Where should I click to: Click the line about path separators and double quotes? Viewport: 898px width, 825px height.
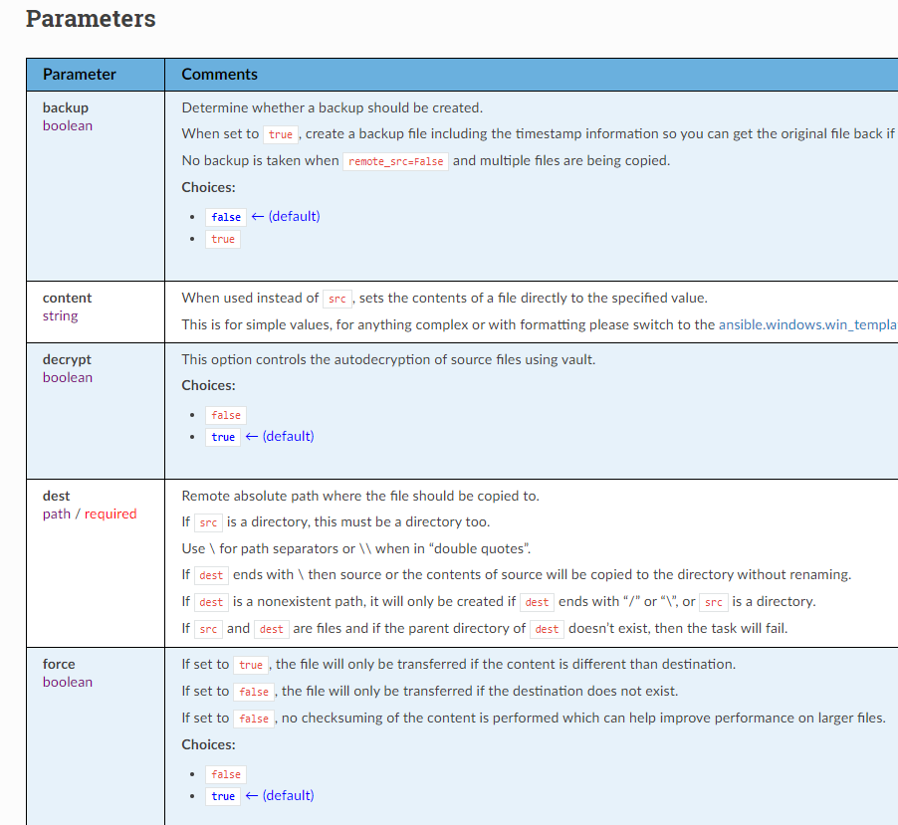[356, 548]
